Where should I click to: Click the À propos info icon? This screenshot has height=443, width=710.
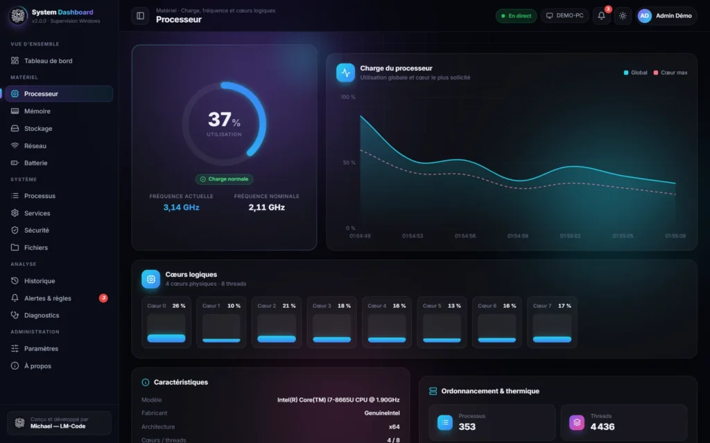coord(15,365)
